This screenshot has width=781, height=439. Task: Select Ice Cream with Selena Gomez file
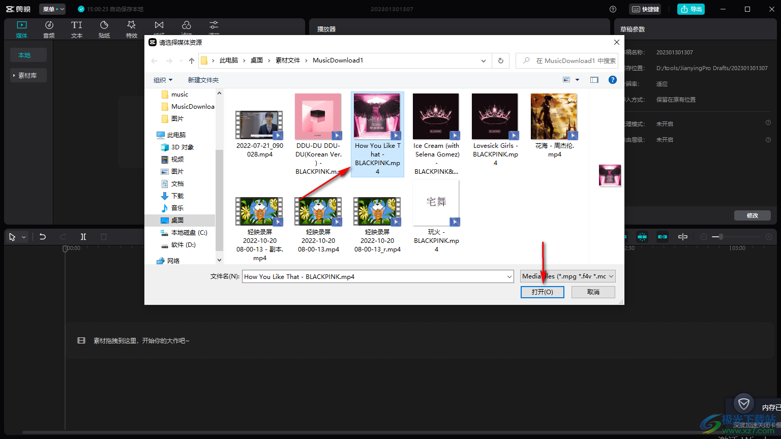tap(436, 135)
